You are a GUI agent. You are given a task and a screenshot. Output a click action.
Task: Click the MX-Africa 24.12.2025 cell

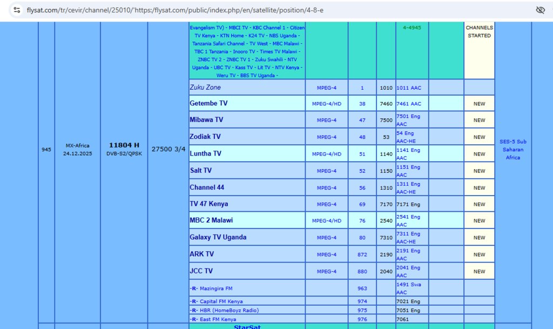pos(78,150)
